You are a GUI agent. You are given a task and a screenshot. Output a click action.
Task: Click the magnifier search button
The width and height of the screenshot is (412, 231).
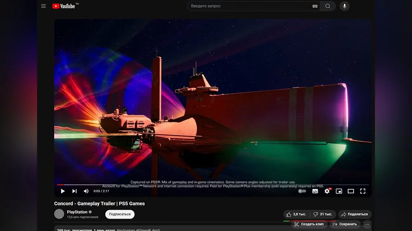click(x=328, y=6)
